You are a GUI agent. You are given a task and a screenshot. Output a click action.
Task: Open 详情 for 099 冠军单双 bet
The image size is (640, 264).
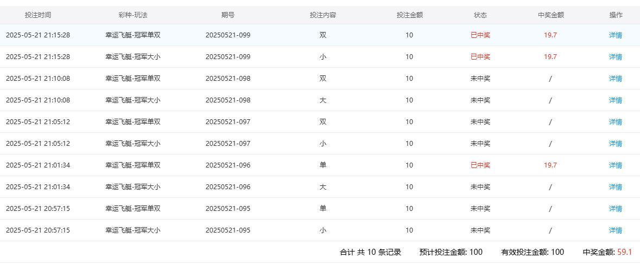coord(615,35)
